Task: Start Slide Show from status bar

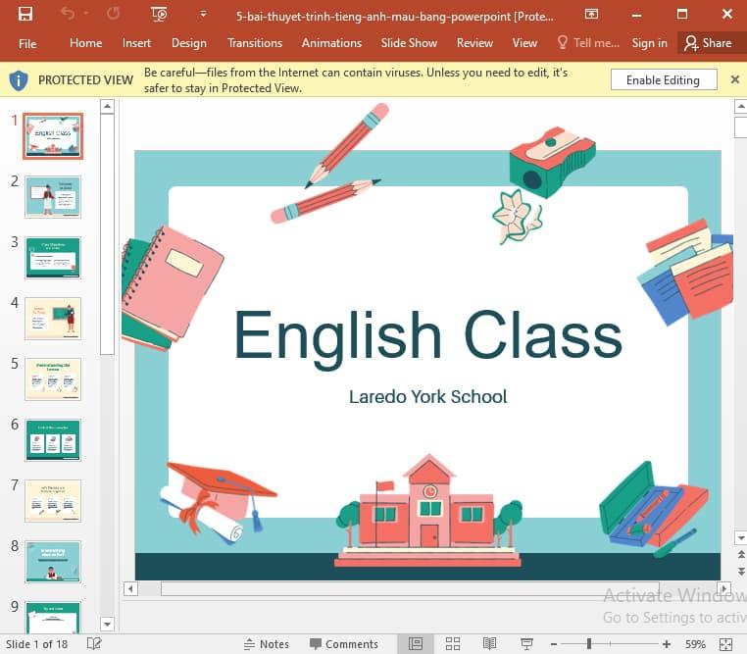Action: tap(526, 644)
